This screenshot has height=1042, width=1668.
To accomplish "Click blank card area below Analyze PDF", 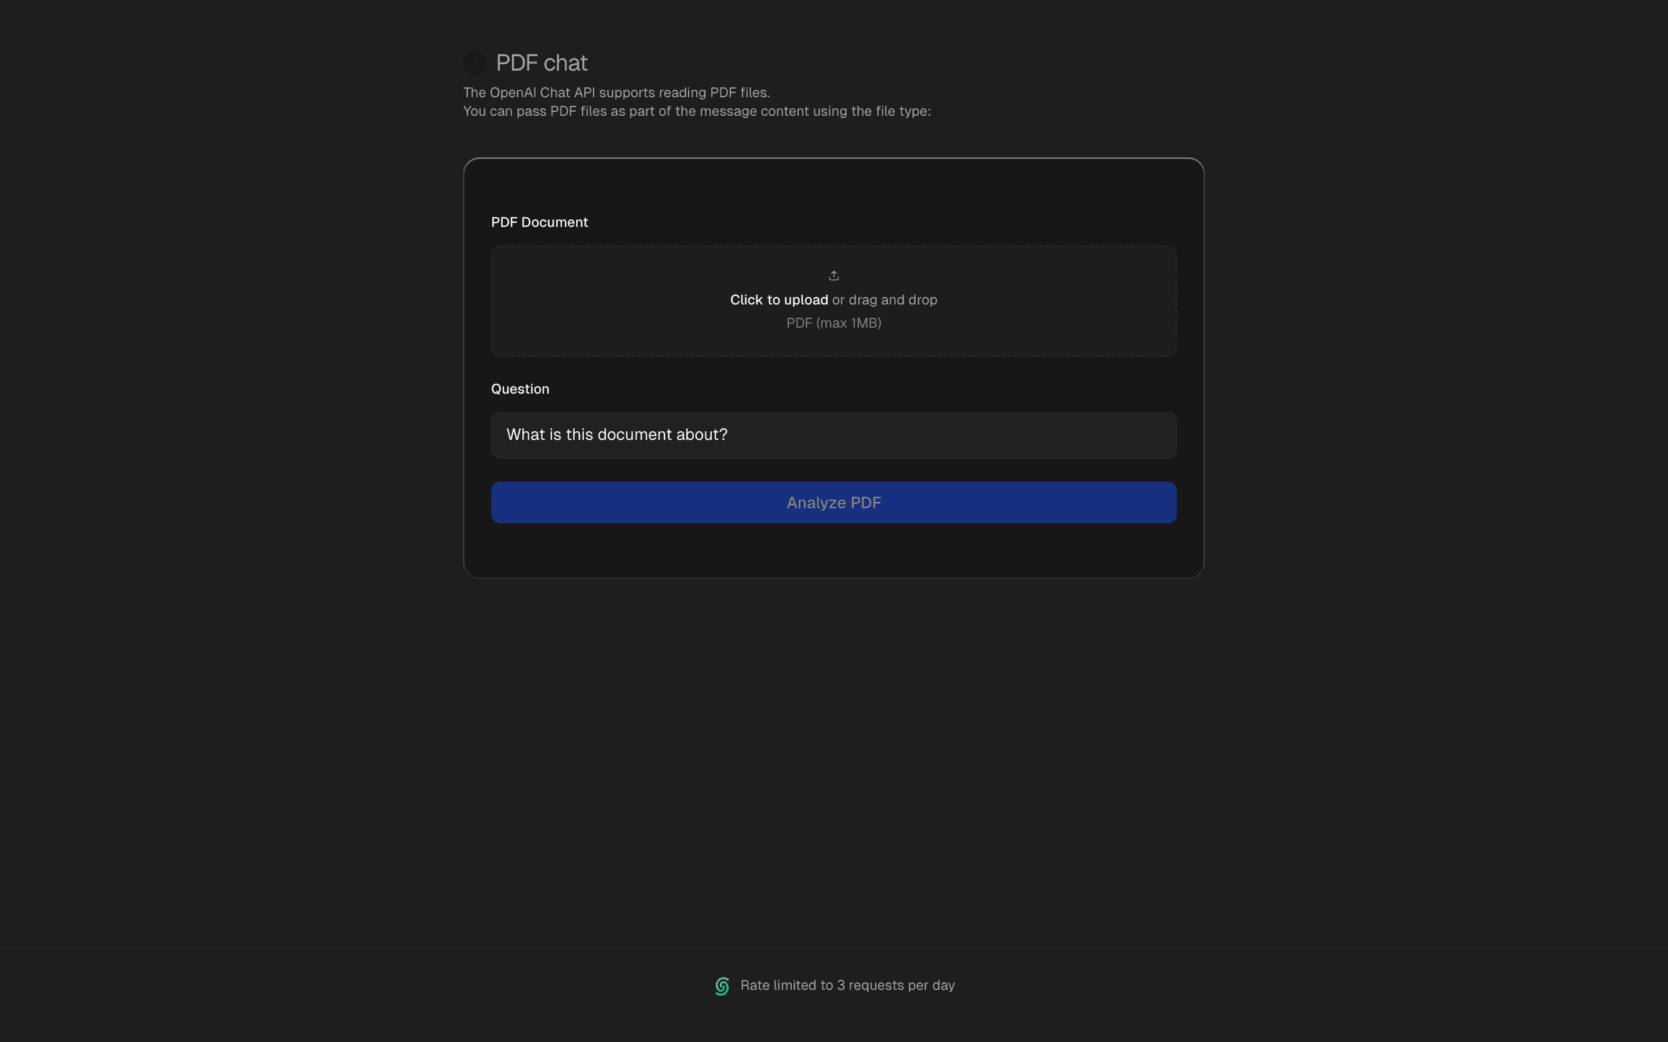I will pyautogui.click(x=833, y=550).
